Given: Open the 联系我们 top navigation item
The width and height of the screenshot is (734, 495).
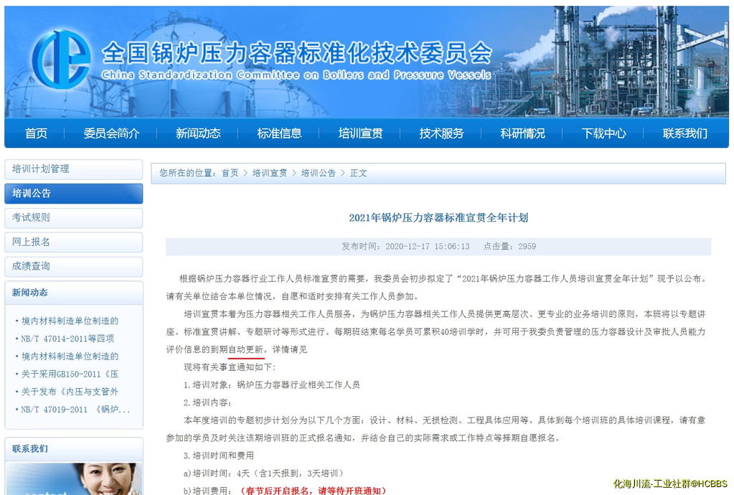Looking at the screenshot, I should pyautogui.click(x=684, y=133).
